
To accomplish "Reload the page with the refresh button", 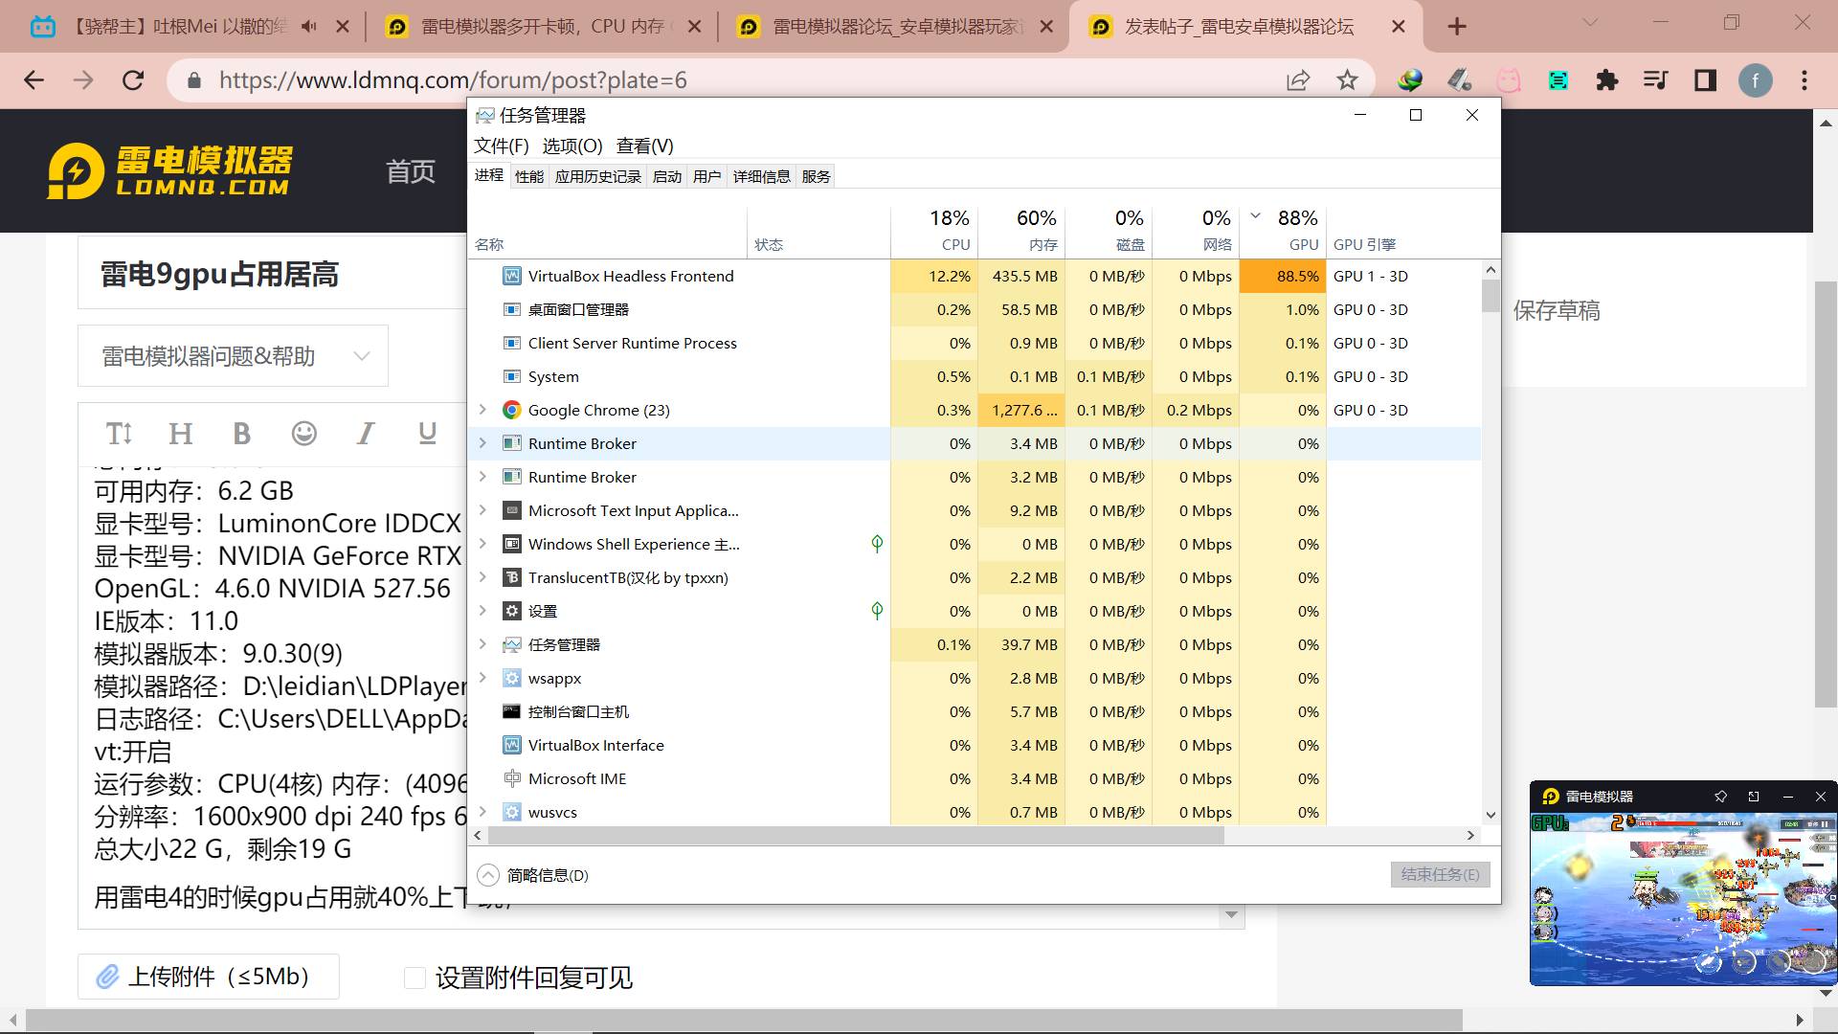I will (x=133, y=80).
